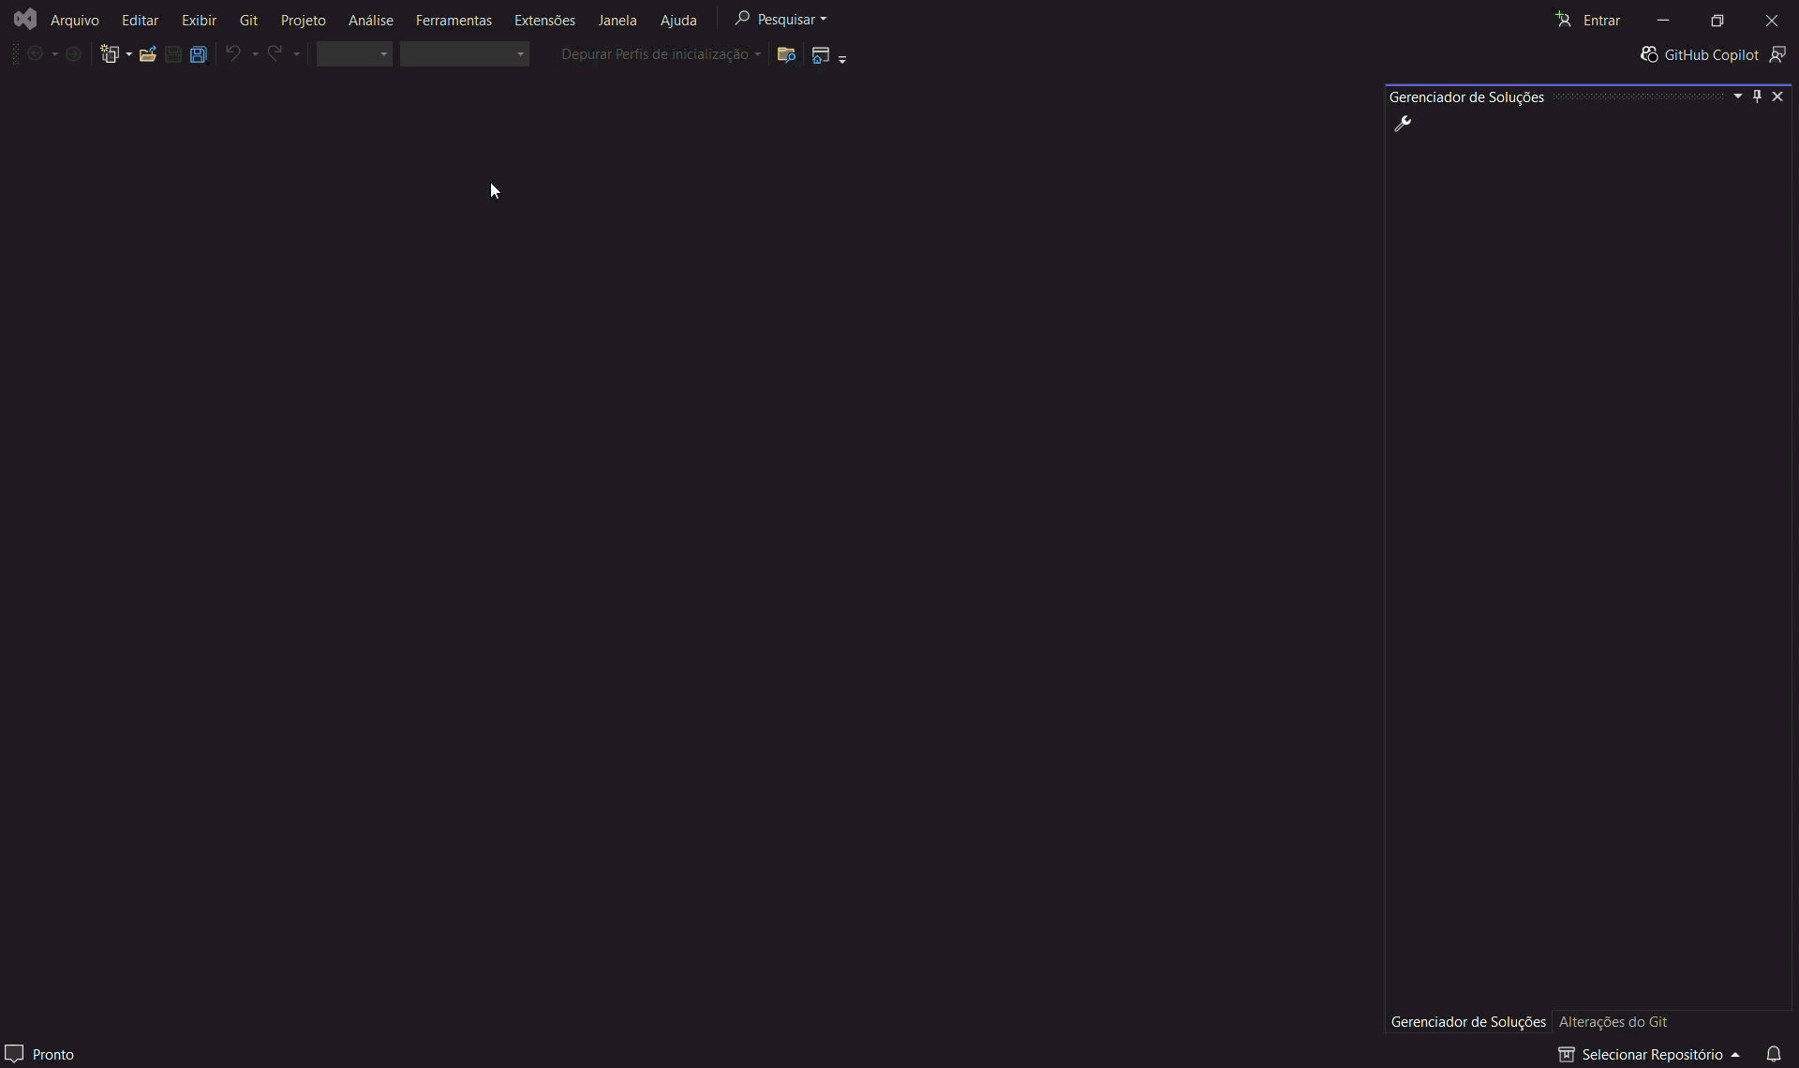1799x1068 pixels.
Task: Click the Find in Files icon
Action: (786, 55)
